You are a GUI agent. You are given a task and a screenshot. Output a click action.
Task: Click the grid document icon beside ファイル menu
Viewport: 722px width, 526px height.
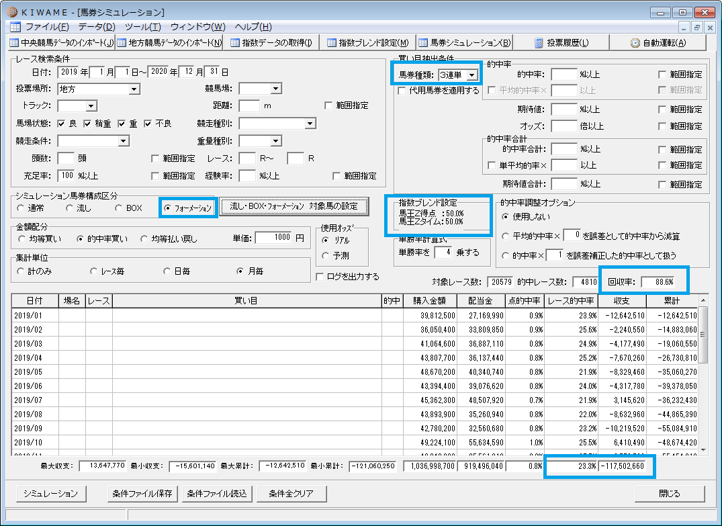click(15, 27)
